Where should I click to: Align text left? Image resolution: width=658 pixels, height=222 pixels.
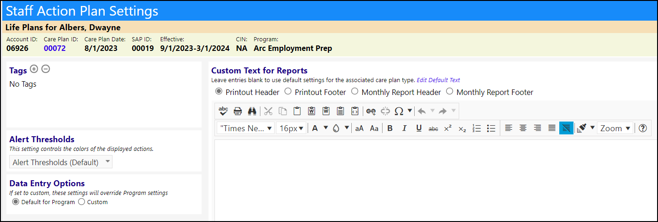point(508,128)
